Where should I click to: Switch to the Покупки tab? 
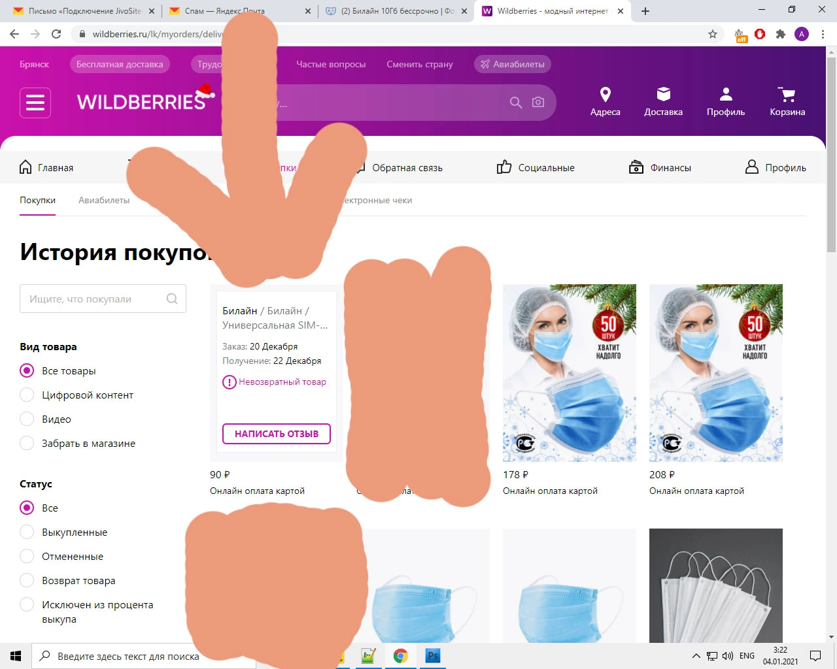[37, 201]
